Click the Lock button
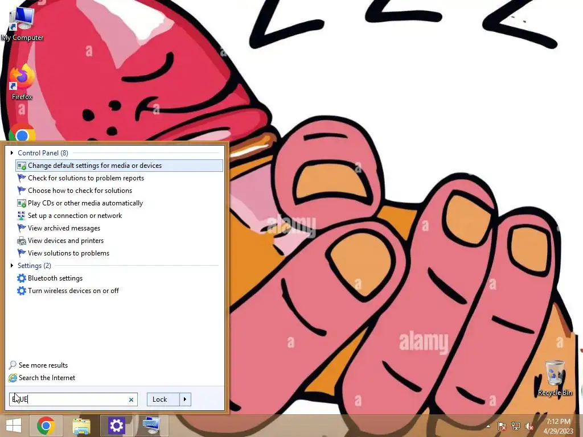The width and height of the screenshot is (583, 437). click(x=163, y=399)
